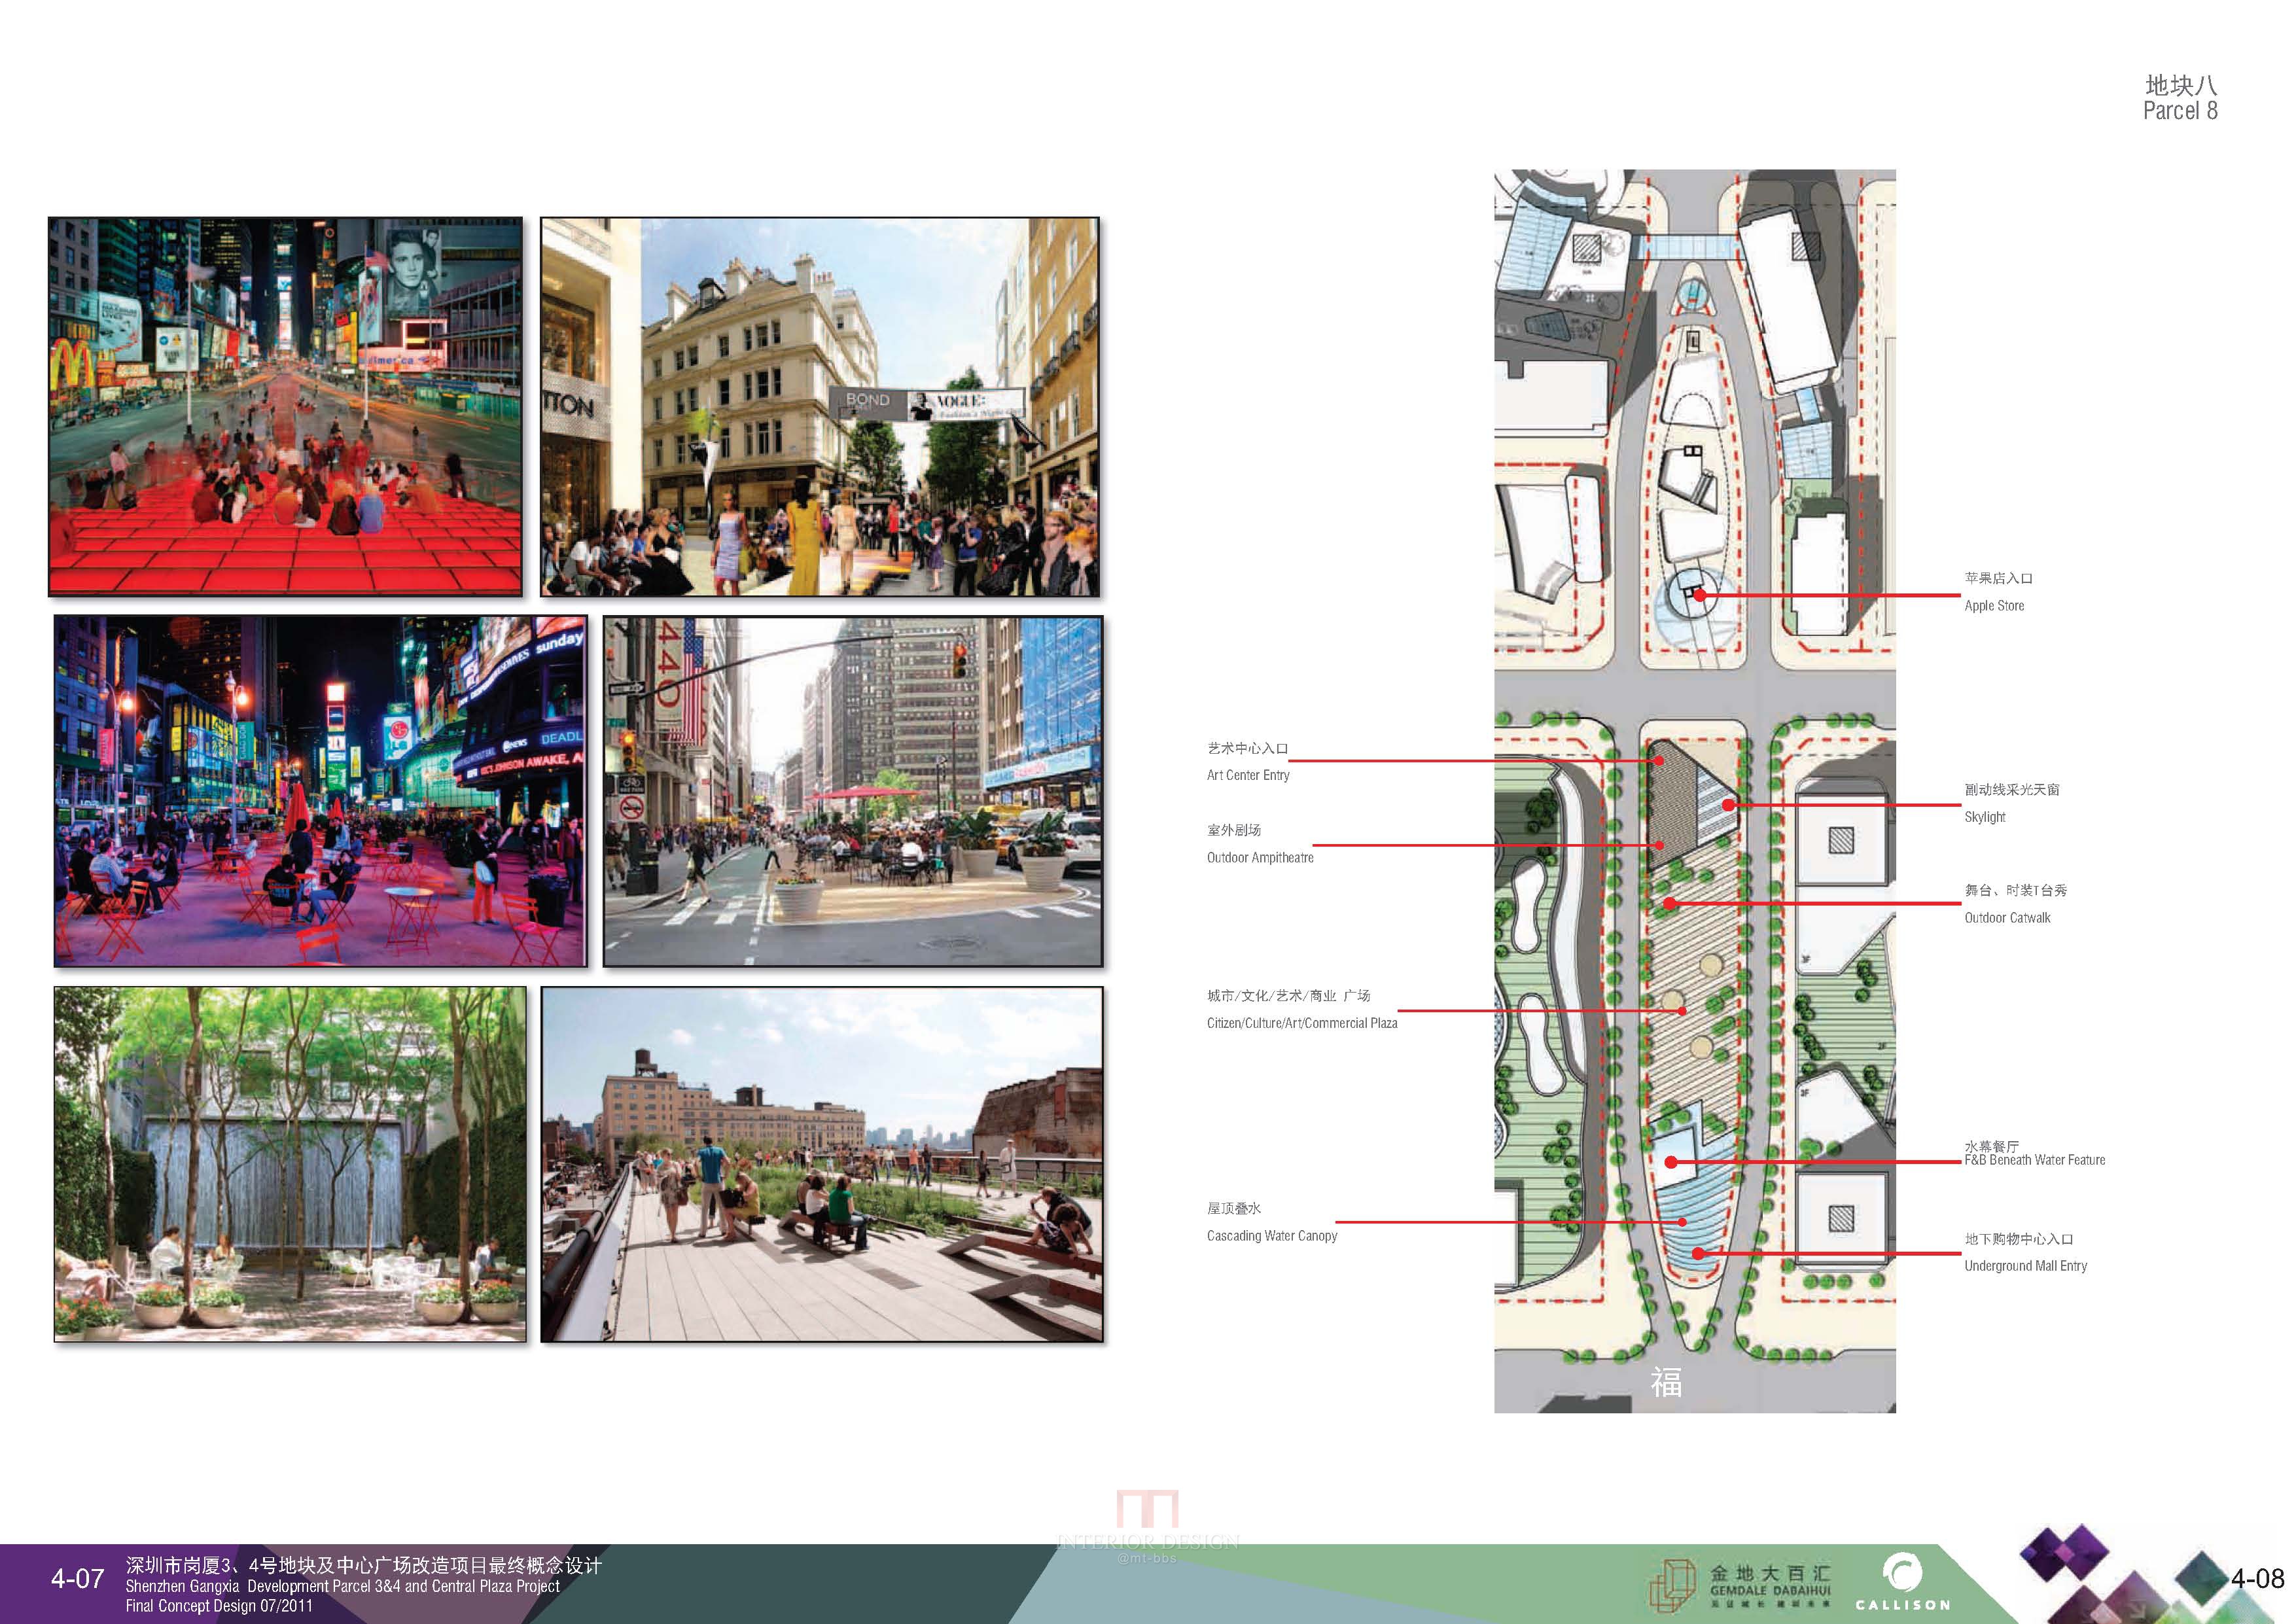Click the High Line boardwalk photo
Screen dimensions: 2296x1624
coord(822,1164)
